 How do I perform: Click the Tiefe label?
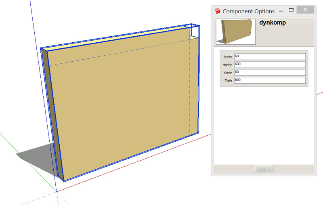coord(228,81)
